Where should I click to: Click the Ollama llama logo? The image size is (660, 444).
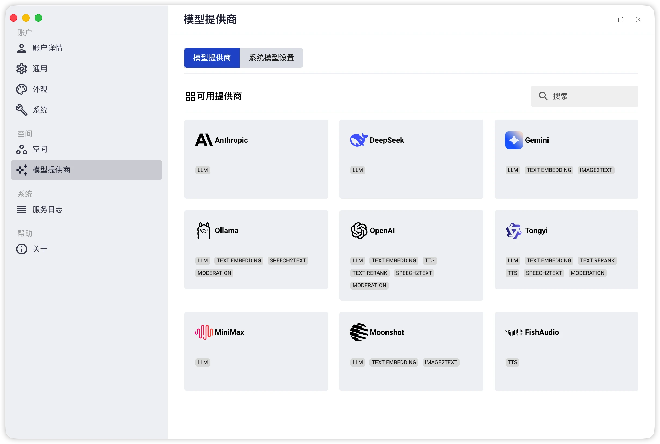click(204, 230)
